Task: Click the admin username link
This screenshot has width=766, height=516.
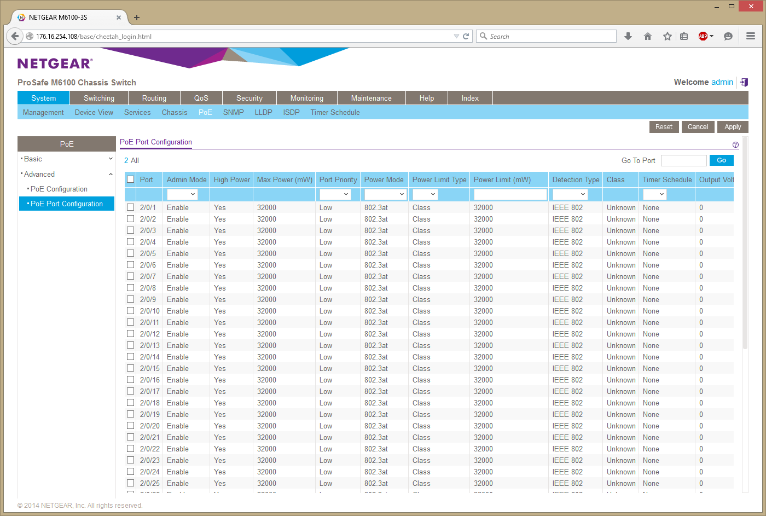Action: 722,82
